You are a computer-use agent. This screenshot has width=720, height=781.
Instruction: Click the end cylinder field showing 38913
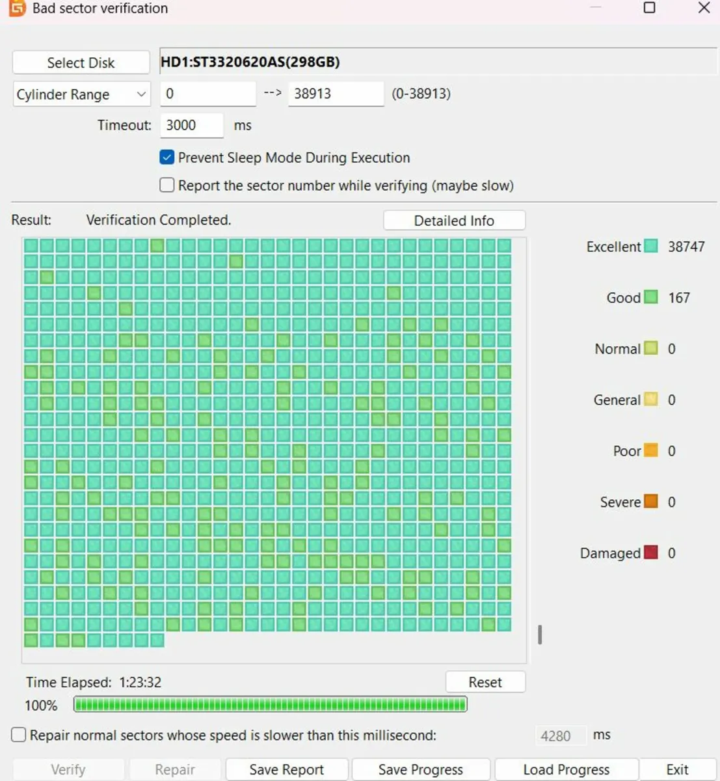[x=335, y=94]
